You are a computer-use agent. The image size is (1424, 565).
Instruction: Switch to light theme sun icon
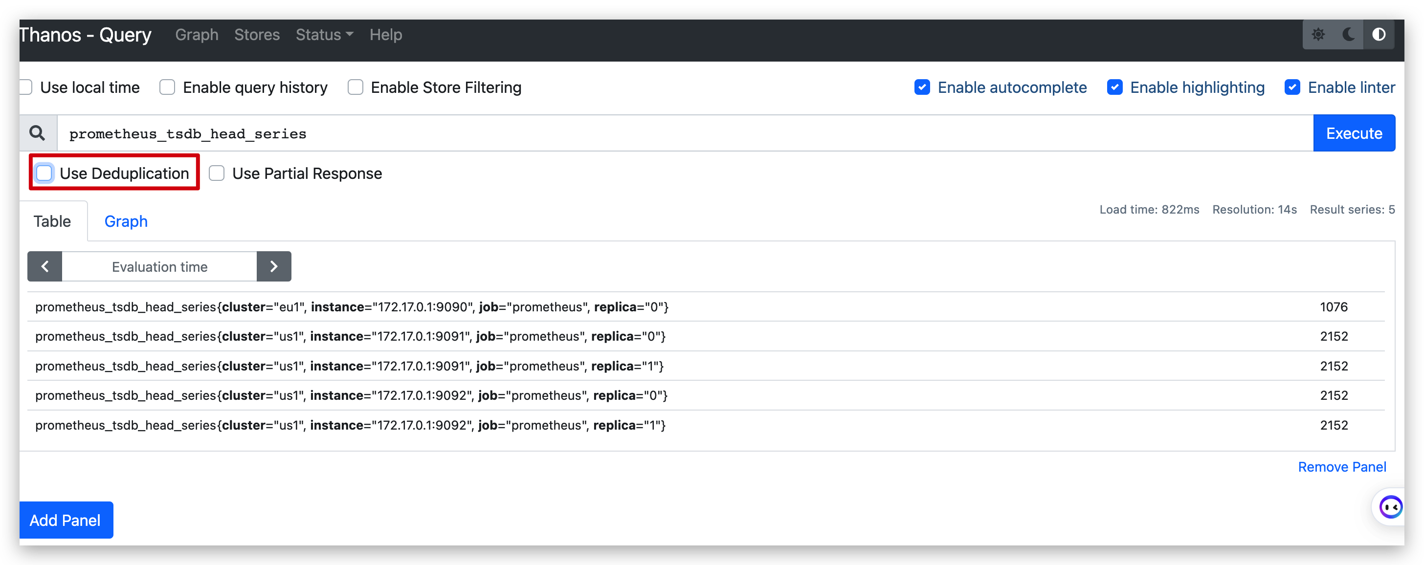click(x=1318, y=35)
